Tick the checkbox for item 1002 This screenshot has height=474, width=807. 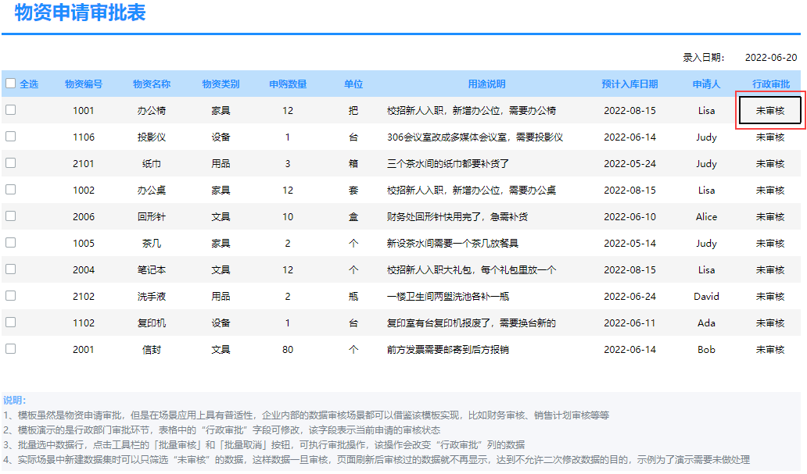10,190
